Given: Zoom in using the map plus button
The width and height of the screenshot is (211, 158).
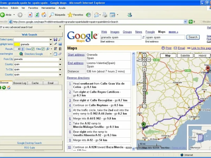Looking at the screenshot, I should coord(144,69).
